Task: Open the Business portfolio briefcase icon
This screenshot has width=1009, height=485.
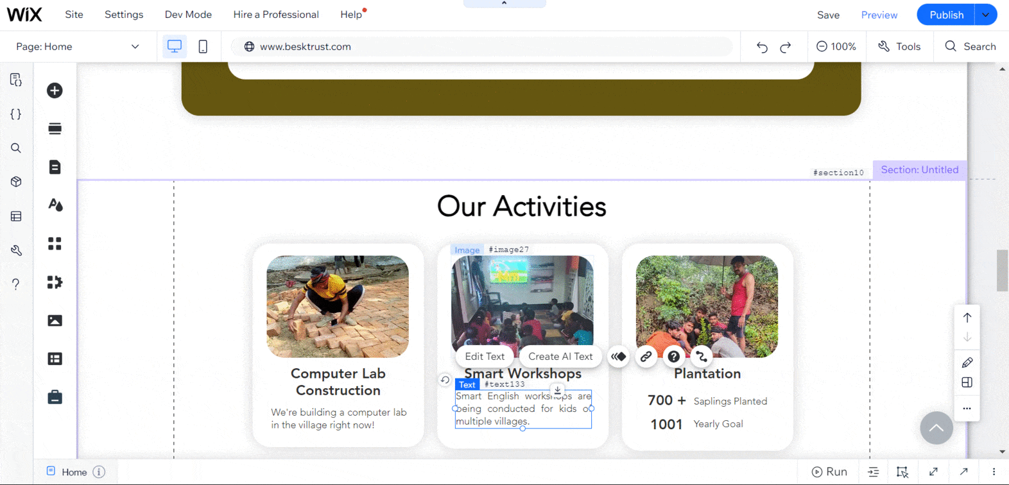Action: 55,397
